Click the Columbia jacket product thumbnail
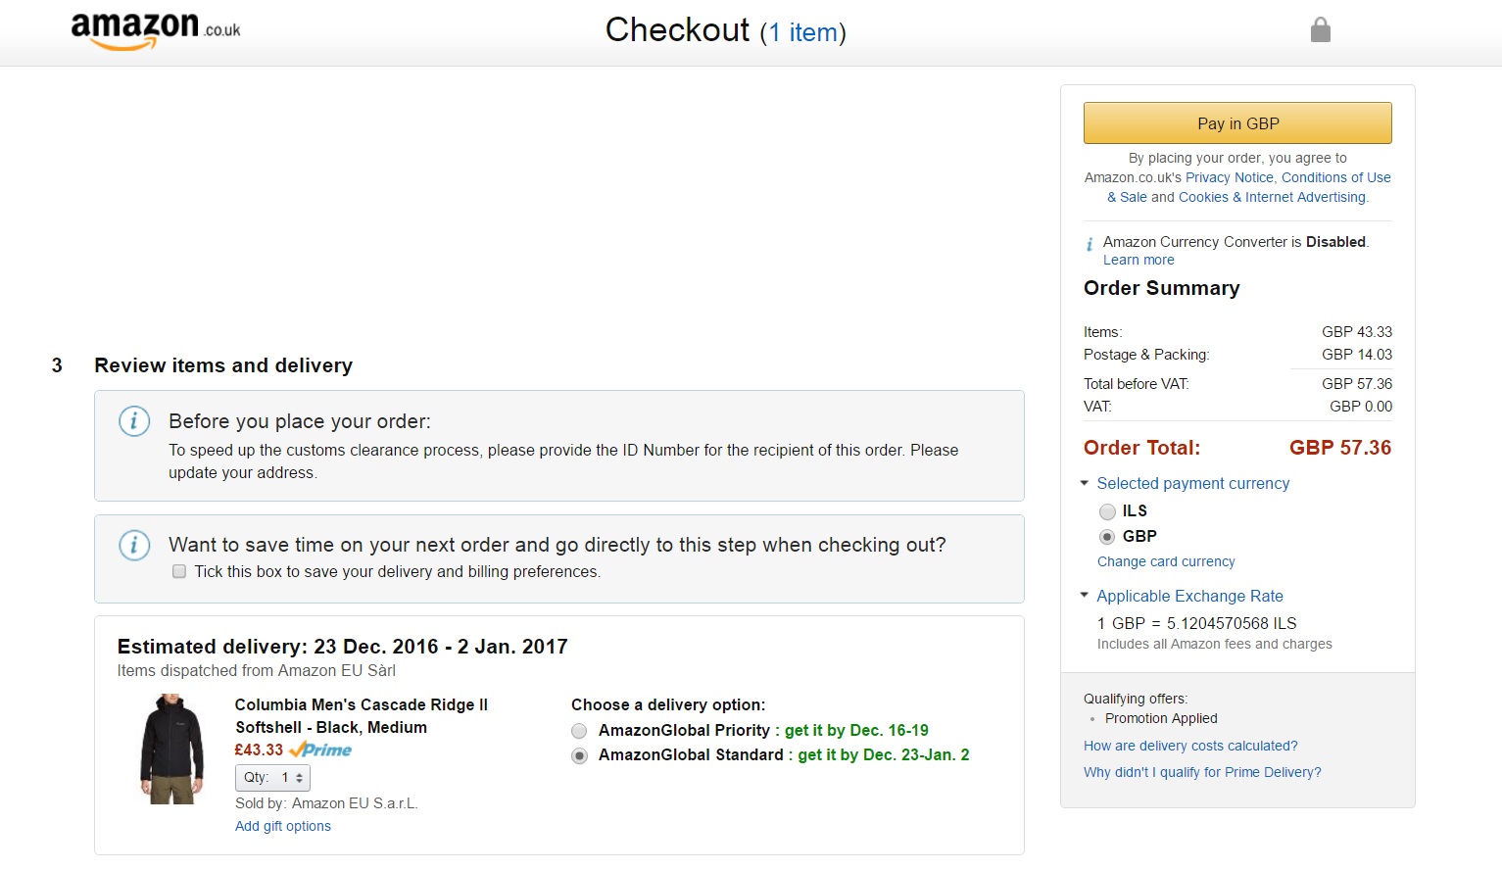Screen dimensions: 1502x871 172,750
